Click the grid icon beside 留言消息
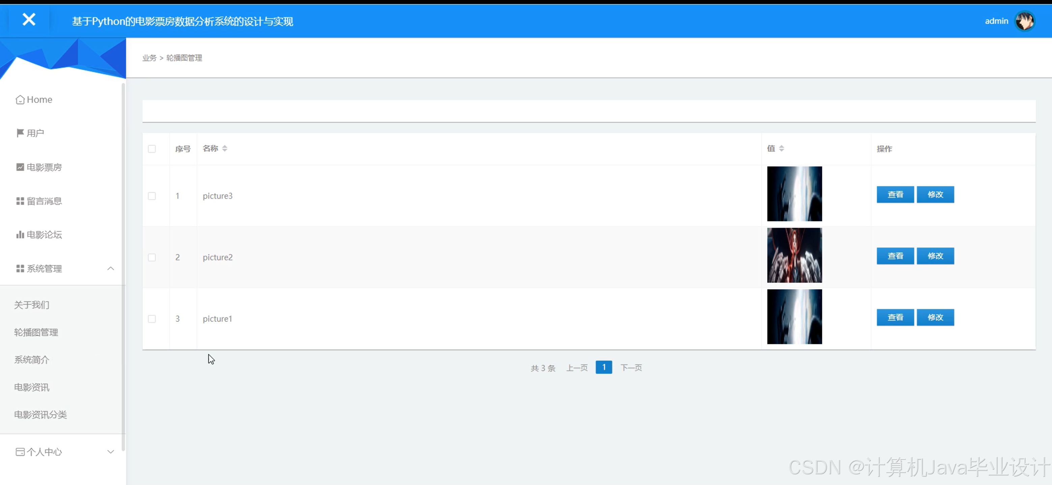Screen dimensions: 1052x485 pyautogui.click(x=20, y=201)
